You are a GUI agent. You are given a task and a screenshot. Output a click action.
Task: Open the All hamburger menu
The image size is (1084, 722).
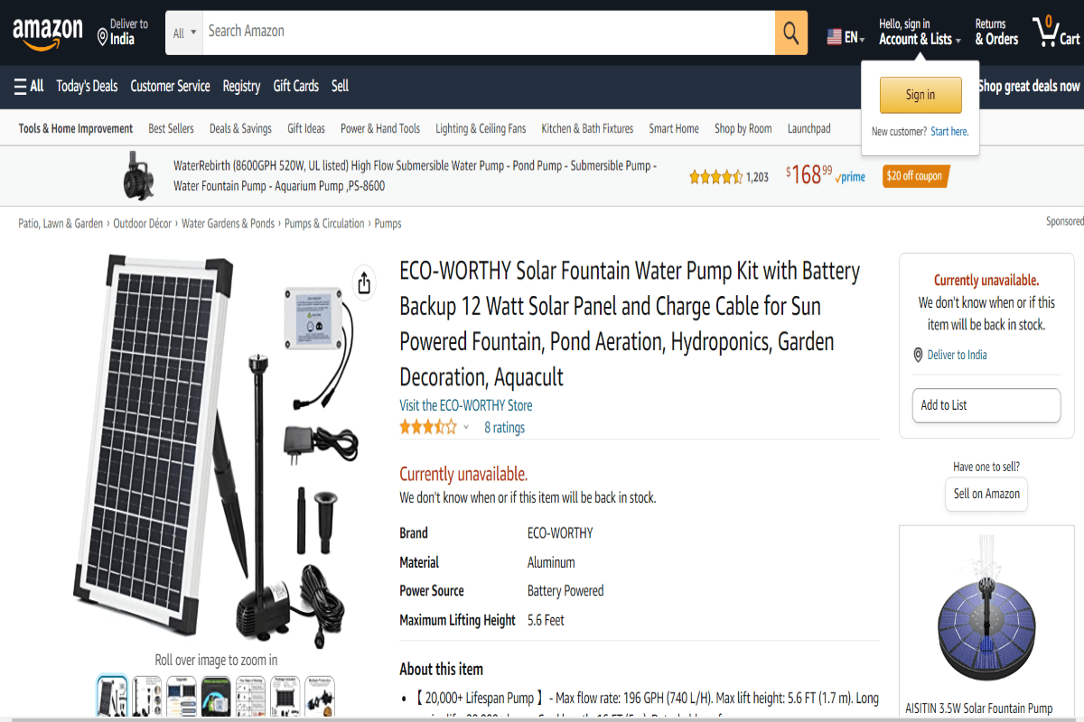[28, 86]
